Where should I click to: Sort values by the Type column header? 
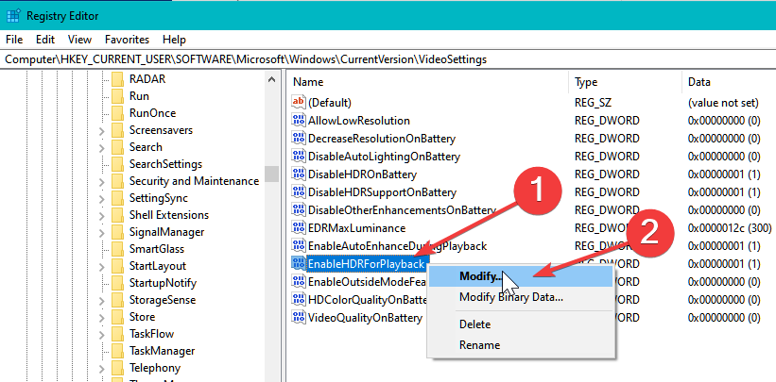click(586, 82)
